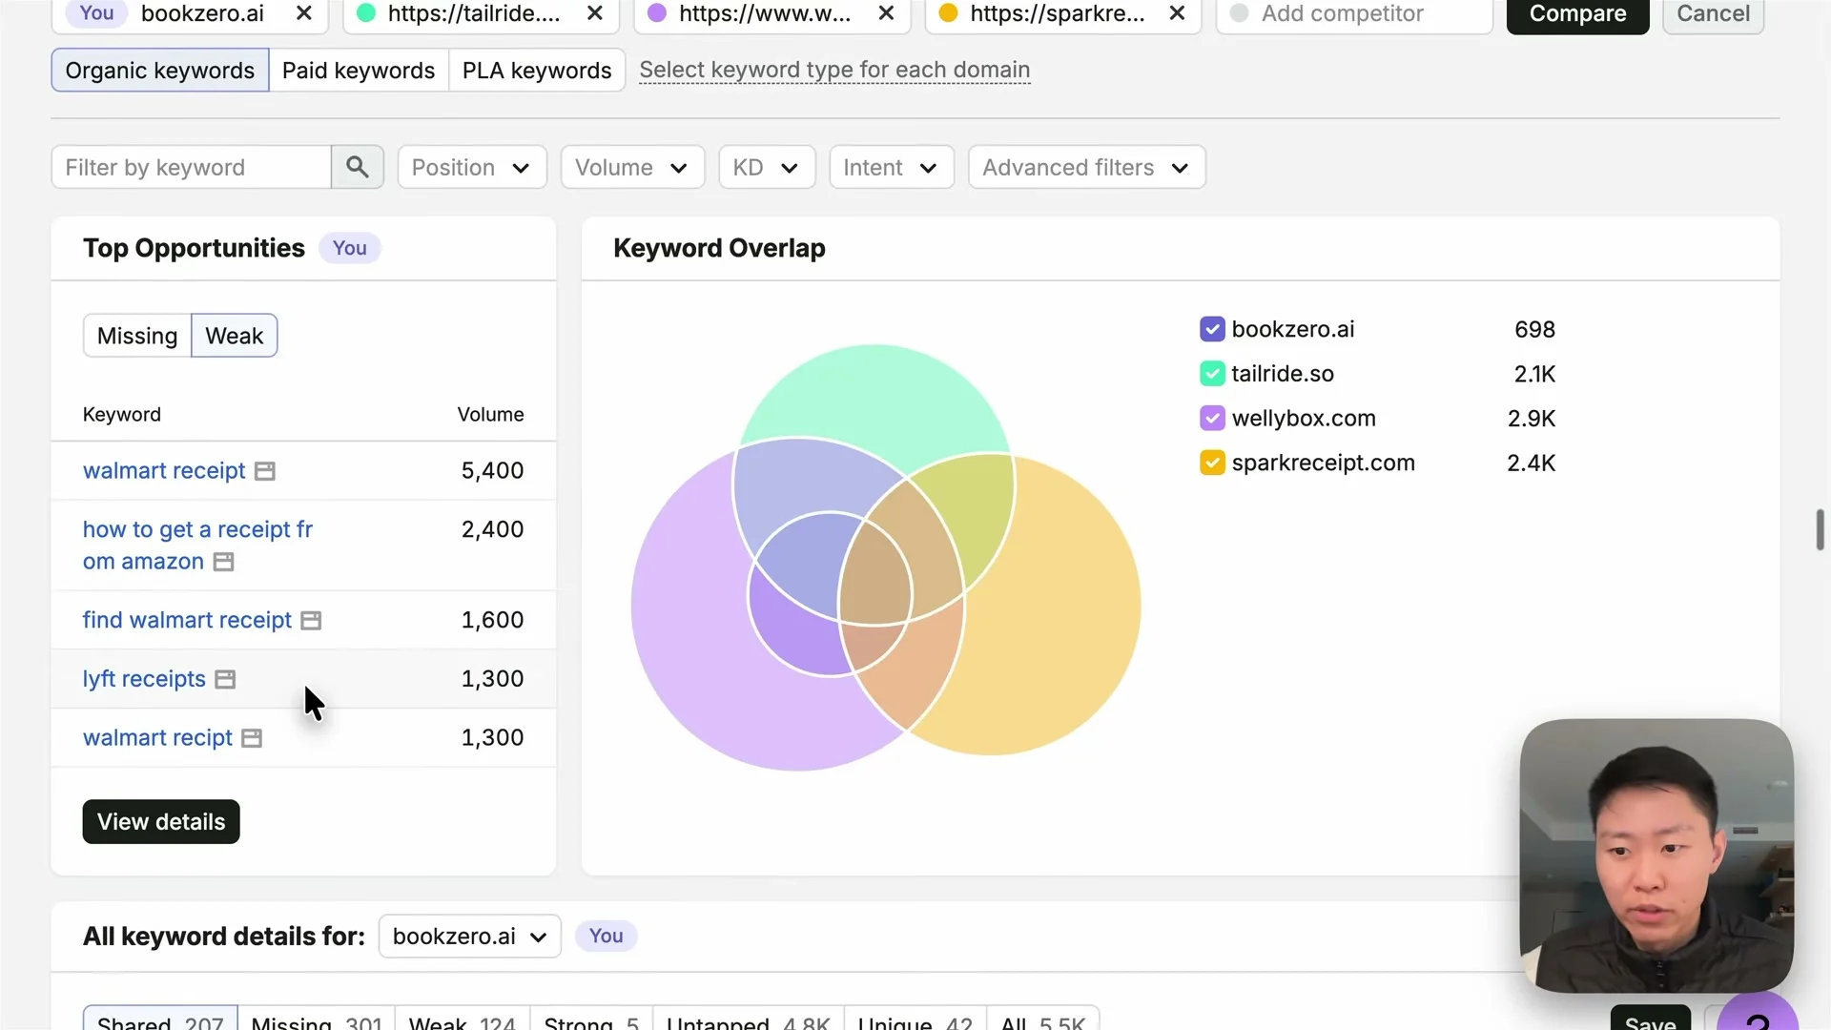1831x1030 pixels.
Task: Click the yellow sparkreceipt circle in Venn diagram
Action: pos(1059,610)
